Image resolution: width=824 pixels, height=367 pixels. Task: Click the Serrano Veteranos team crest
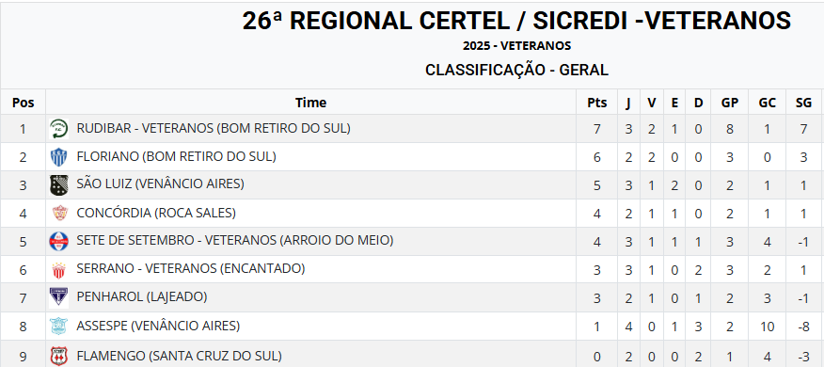59,270
